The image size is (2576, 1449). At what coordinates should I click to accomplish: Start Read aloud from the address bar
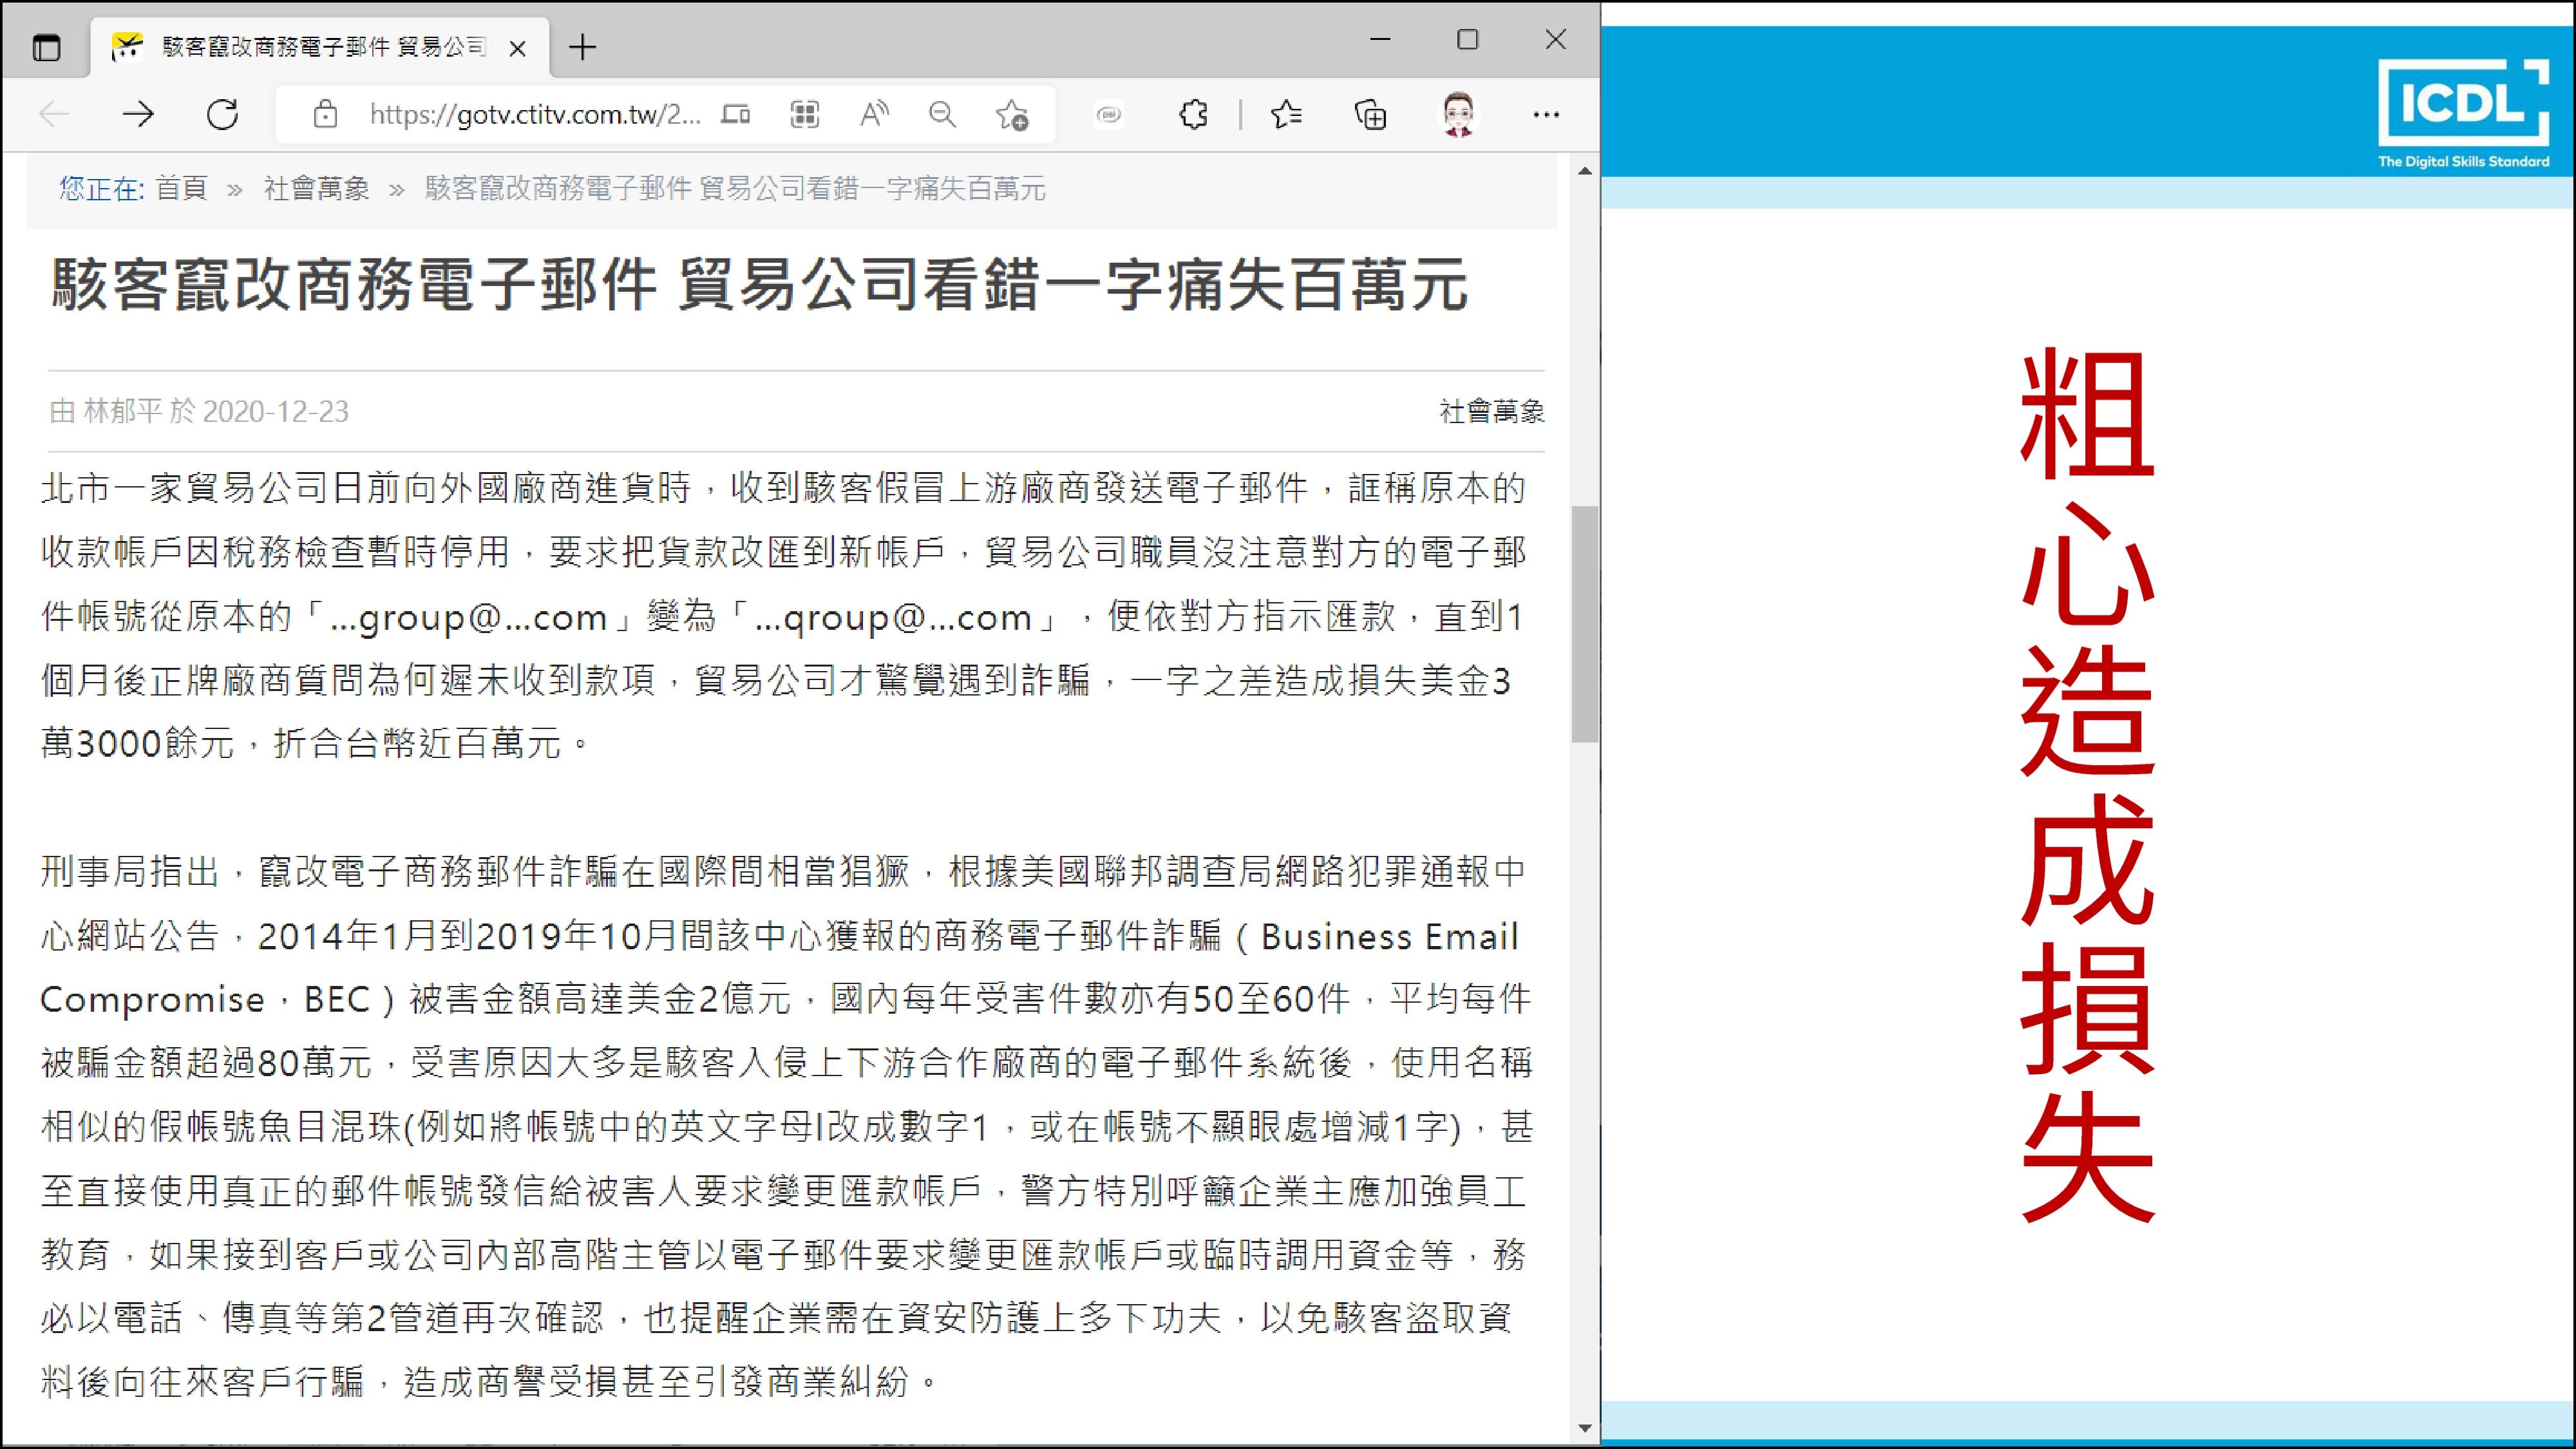pos(874,115)
